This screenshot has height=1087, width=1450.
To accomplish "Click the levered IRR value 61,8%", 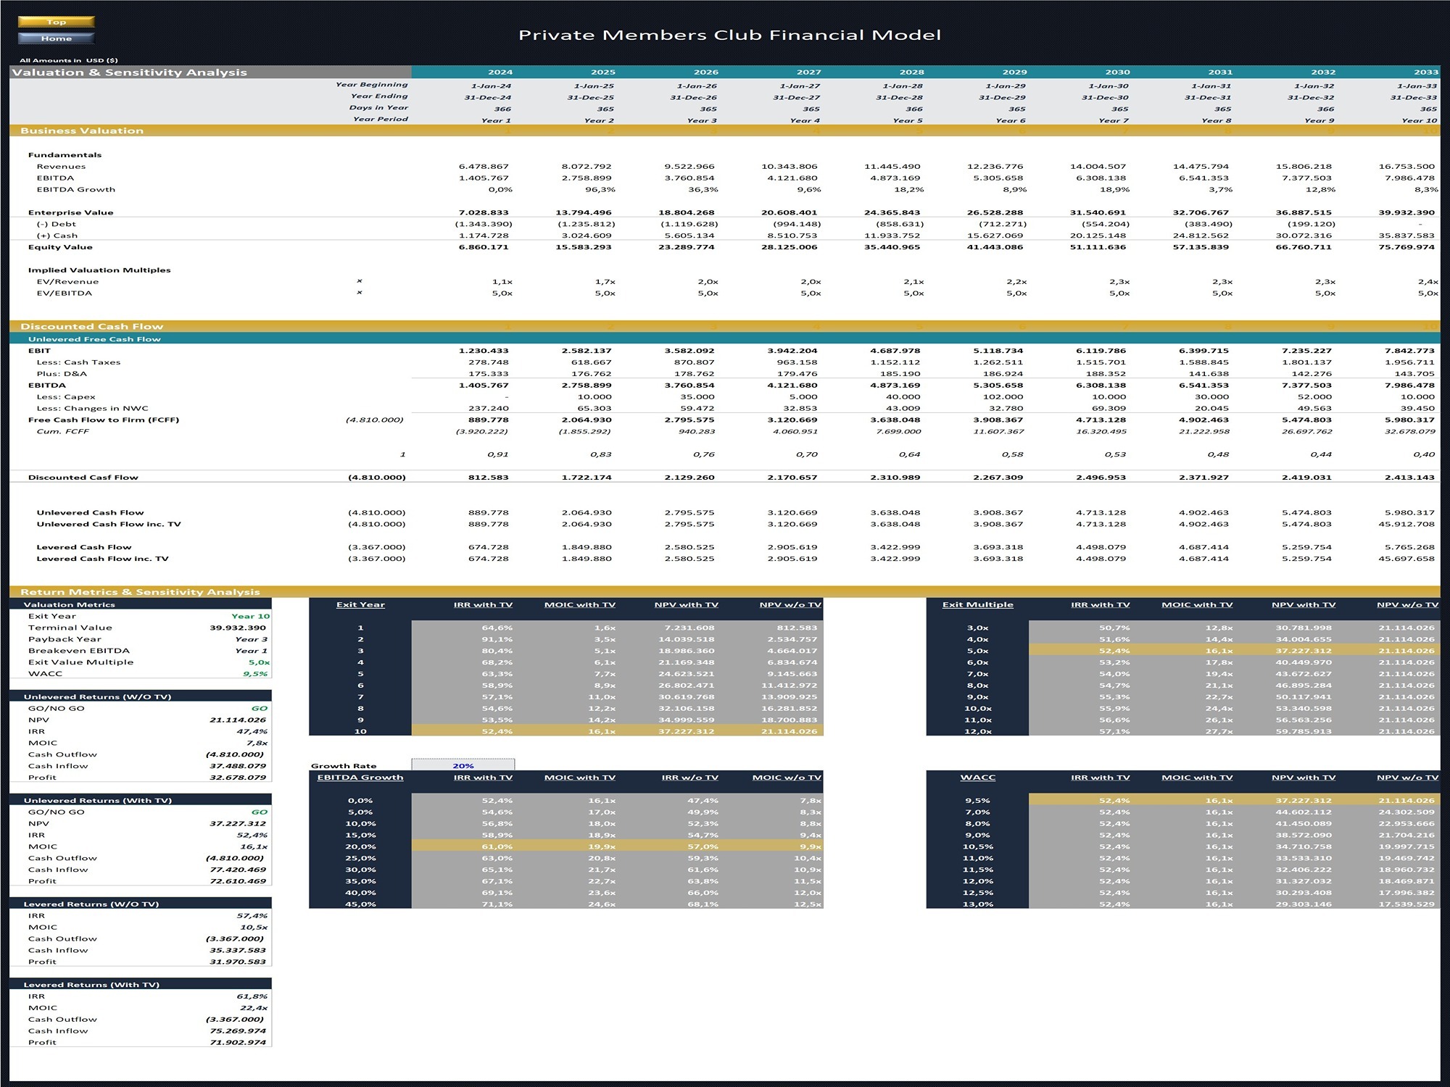I will click(252, 996).
